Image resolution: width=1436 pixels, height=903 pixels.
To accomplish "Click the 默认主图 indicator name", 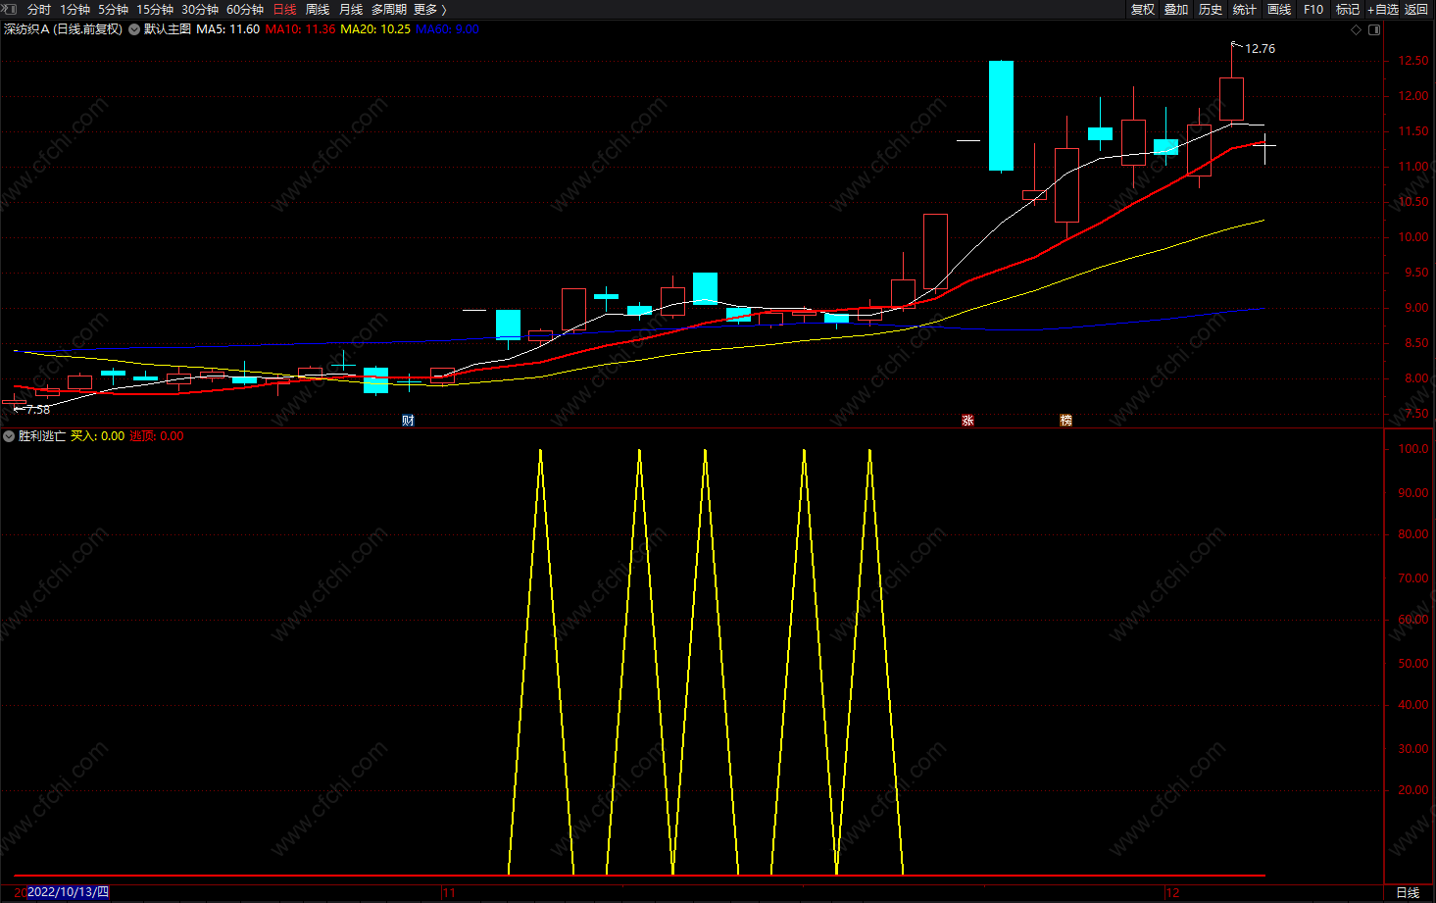I will pos(168,29).
